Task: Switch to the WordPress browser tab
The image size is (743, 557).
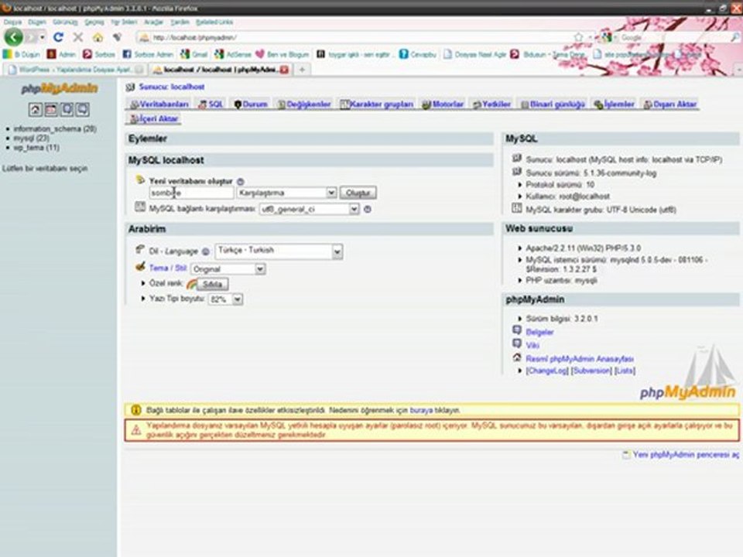Action: point(75,70)
